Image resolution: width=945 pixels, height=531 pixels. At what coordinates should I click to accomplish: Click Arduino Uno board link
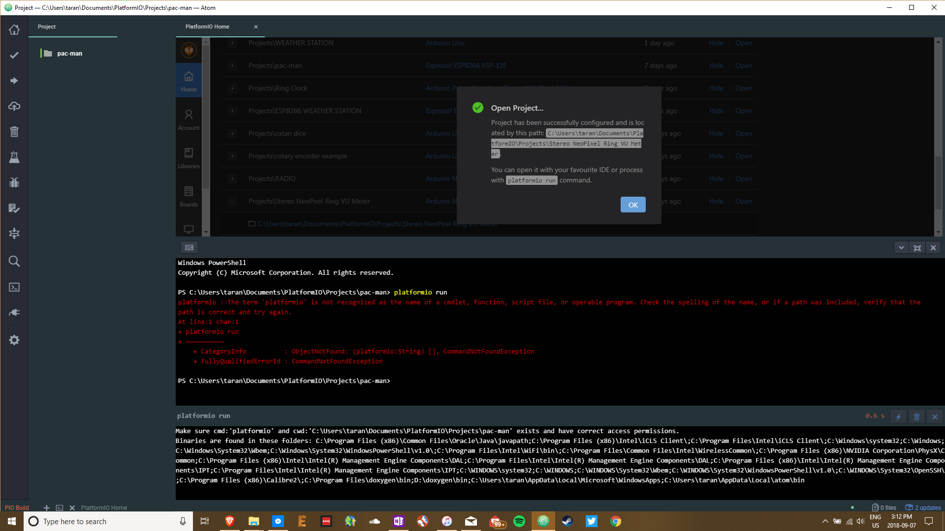click(x=445, y=43)
